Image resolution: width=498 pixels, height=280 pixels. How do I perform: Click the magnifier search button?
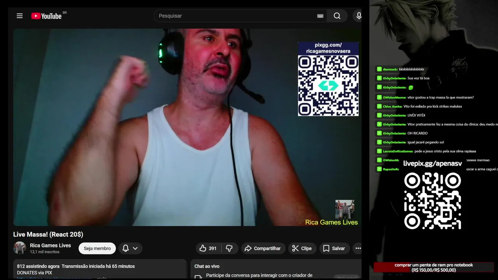coord(337,16)
